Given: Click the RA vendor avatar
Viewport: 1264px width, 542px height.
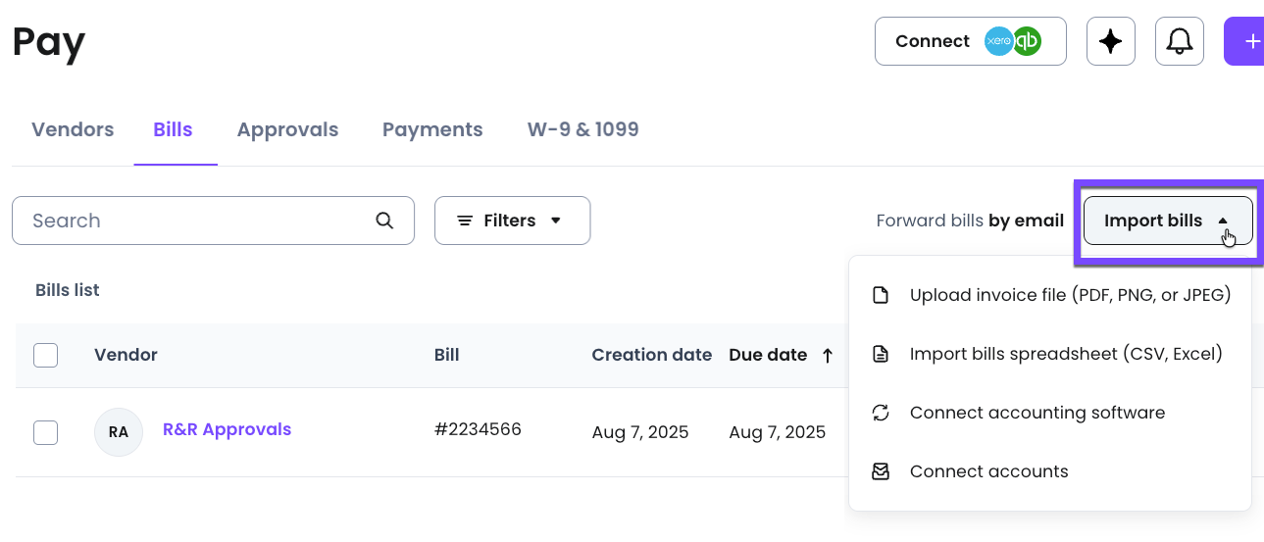Looking at the screenshot, I should coord(119,432).
